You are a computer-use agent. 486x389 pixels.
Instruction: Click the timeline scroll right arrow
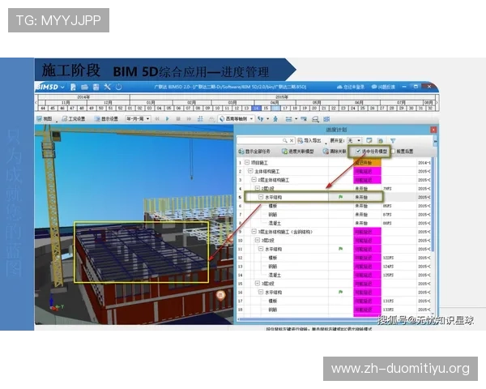tap(437, 102)
